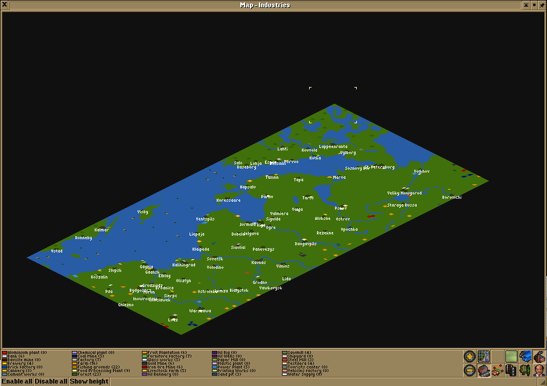Select Chemical plant (0) legend text

96,353
